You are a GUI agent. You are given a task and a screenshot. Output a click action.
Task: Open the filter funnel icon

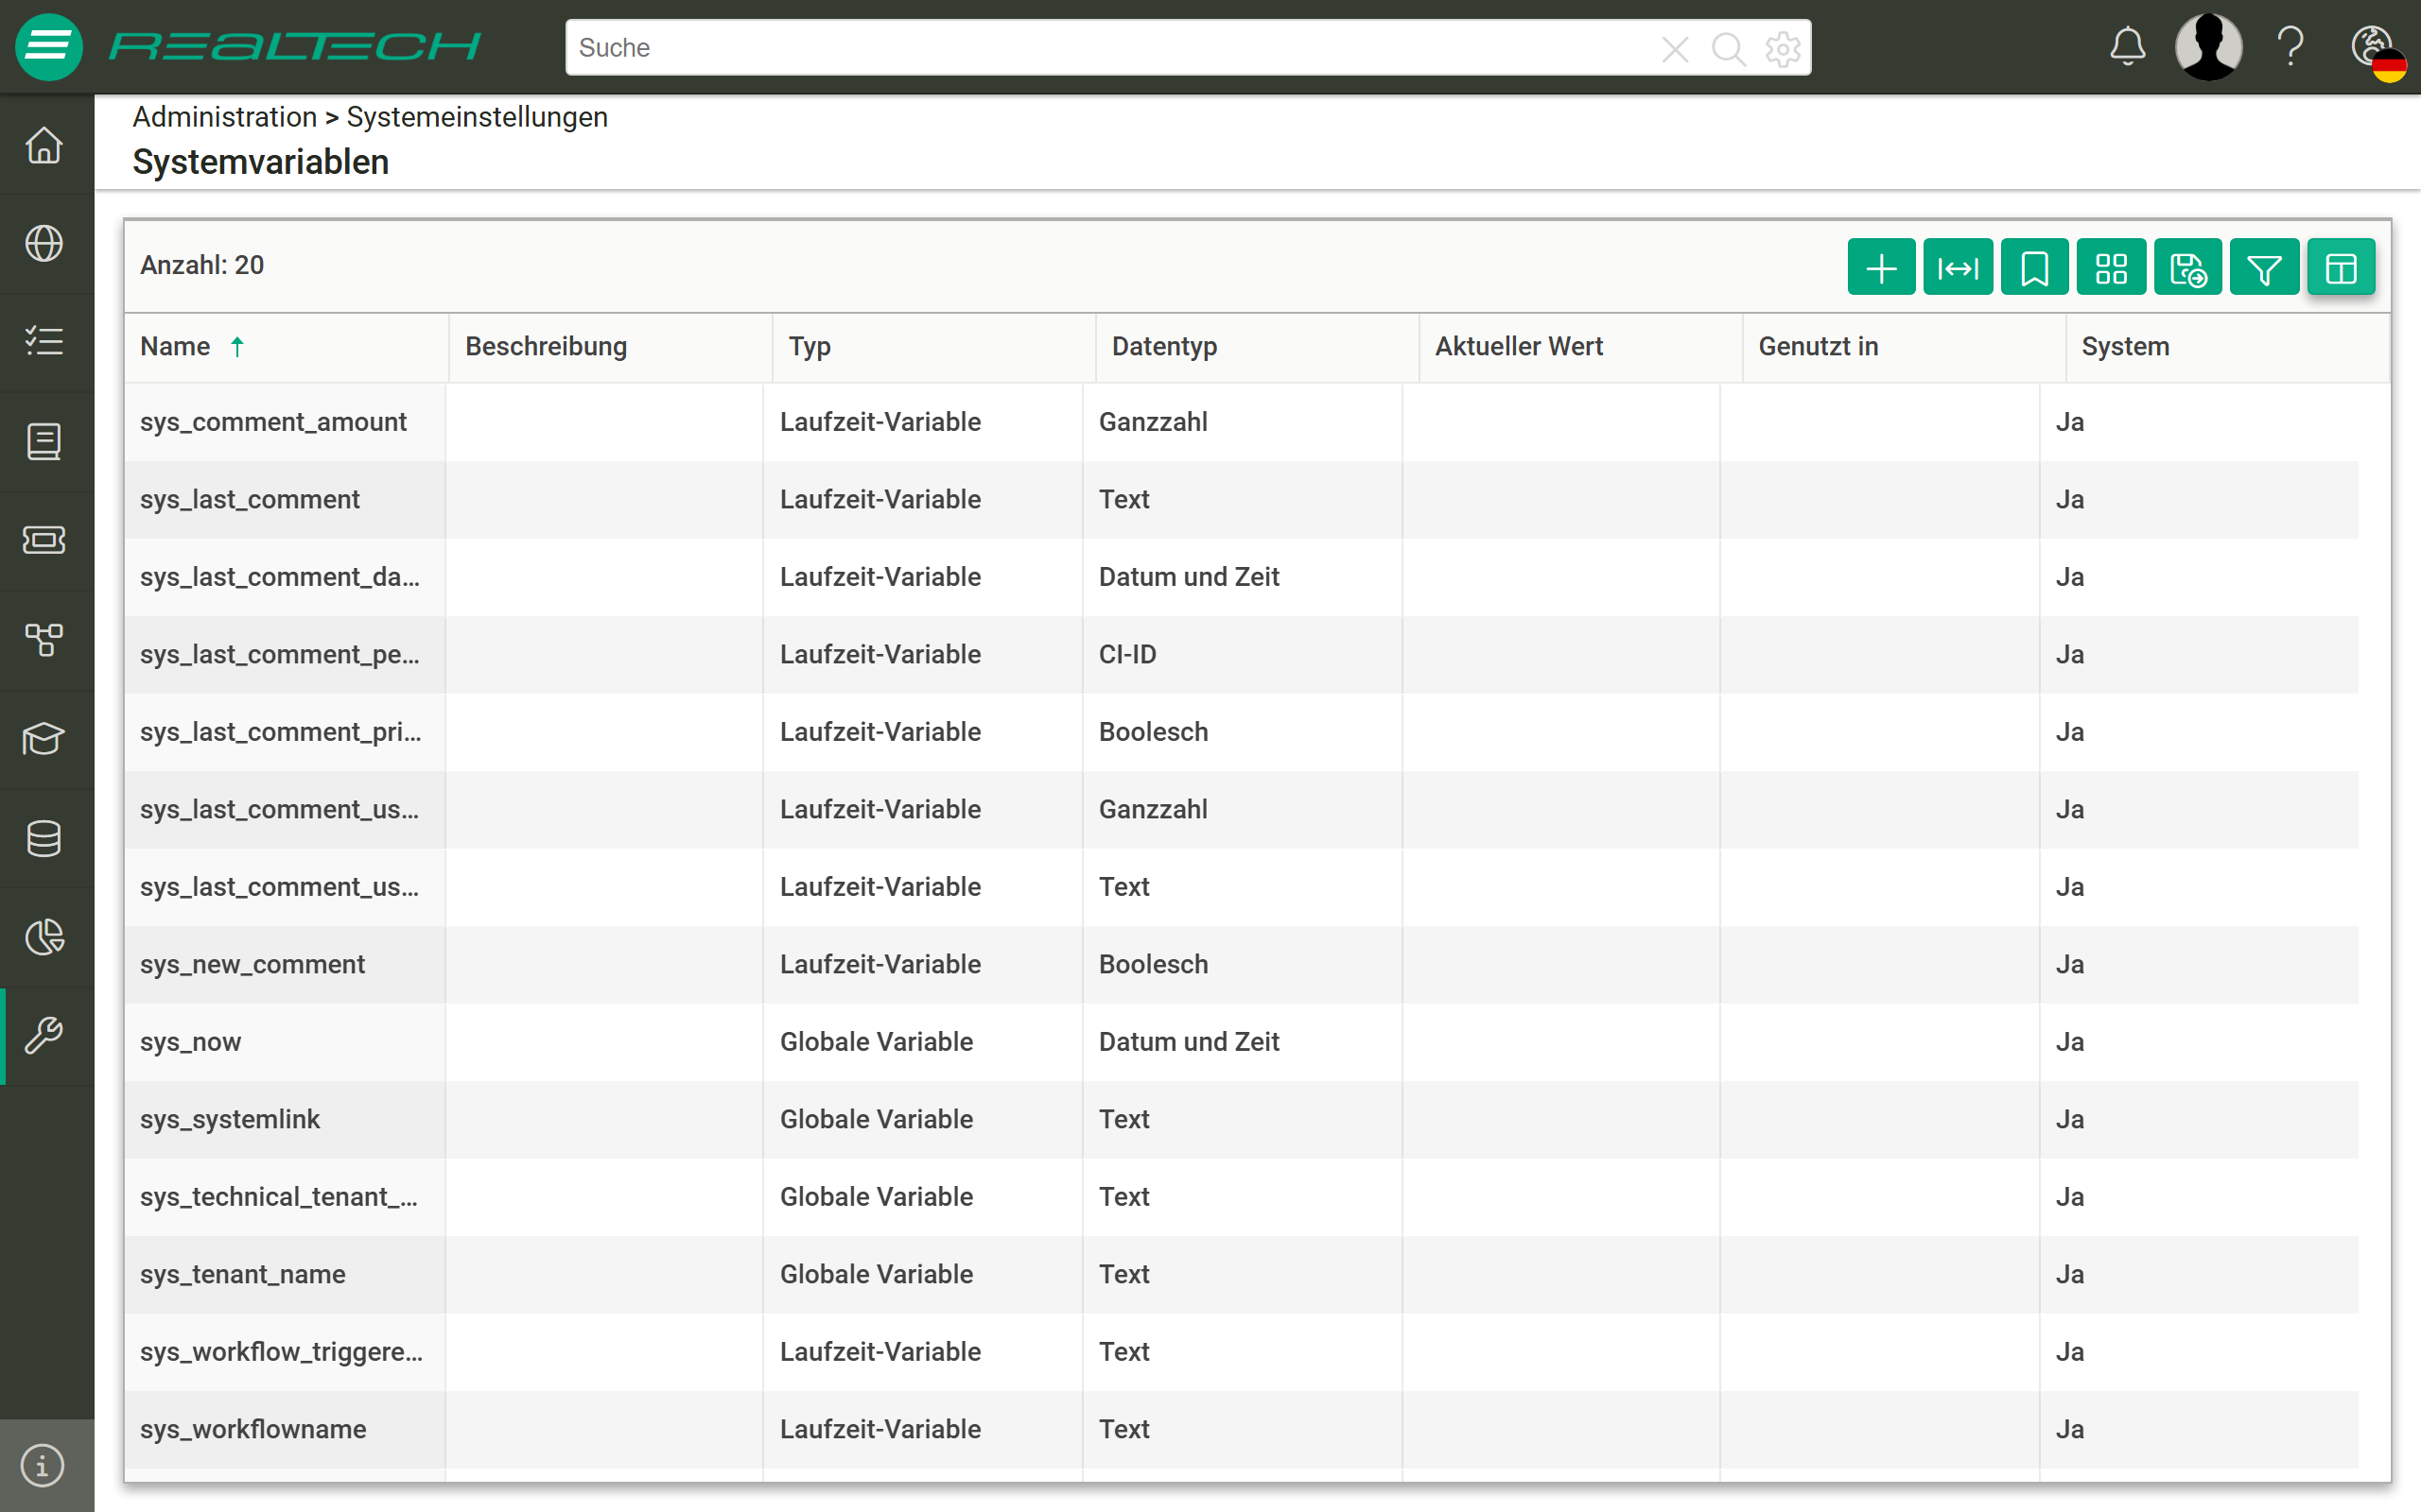(x=2264, y=267)
